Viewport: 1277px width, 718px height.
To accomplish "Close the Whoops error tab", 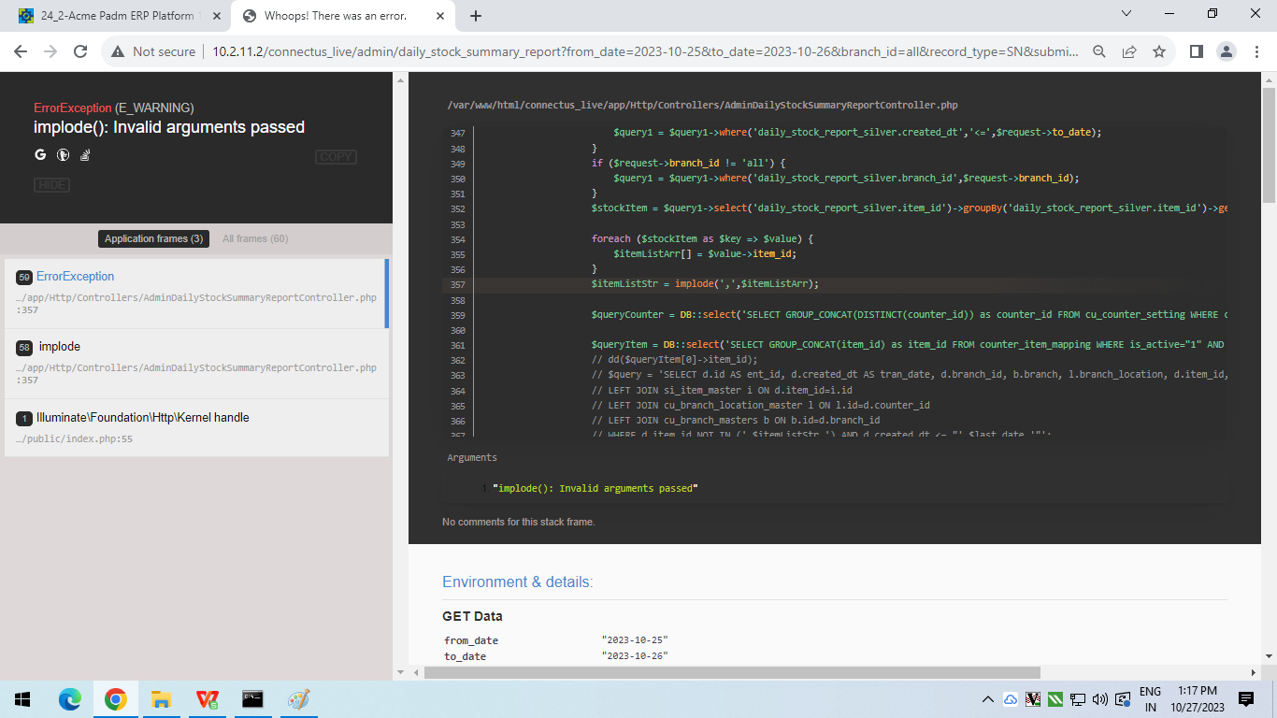I will 442,16.
